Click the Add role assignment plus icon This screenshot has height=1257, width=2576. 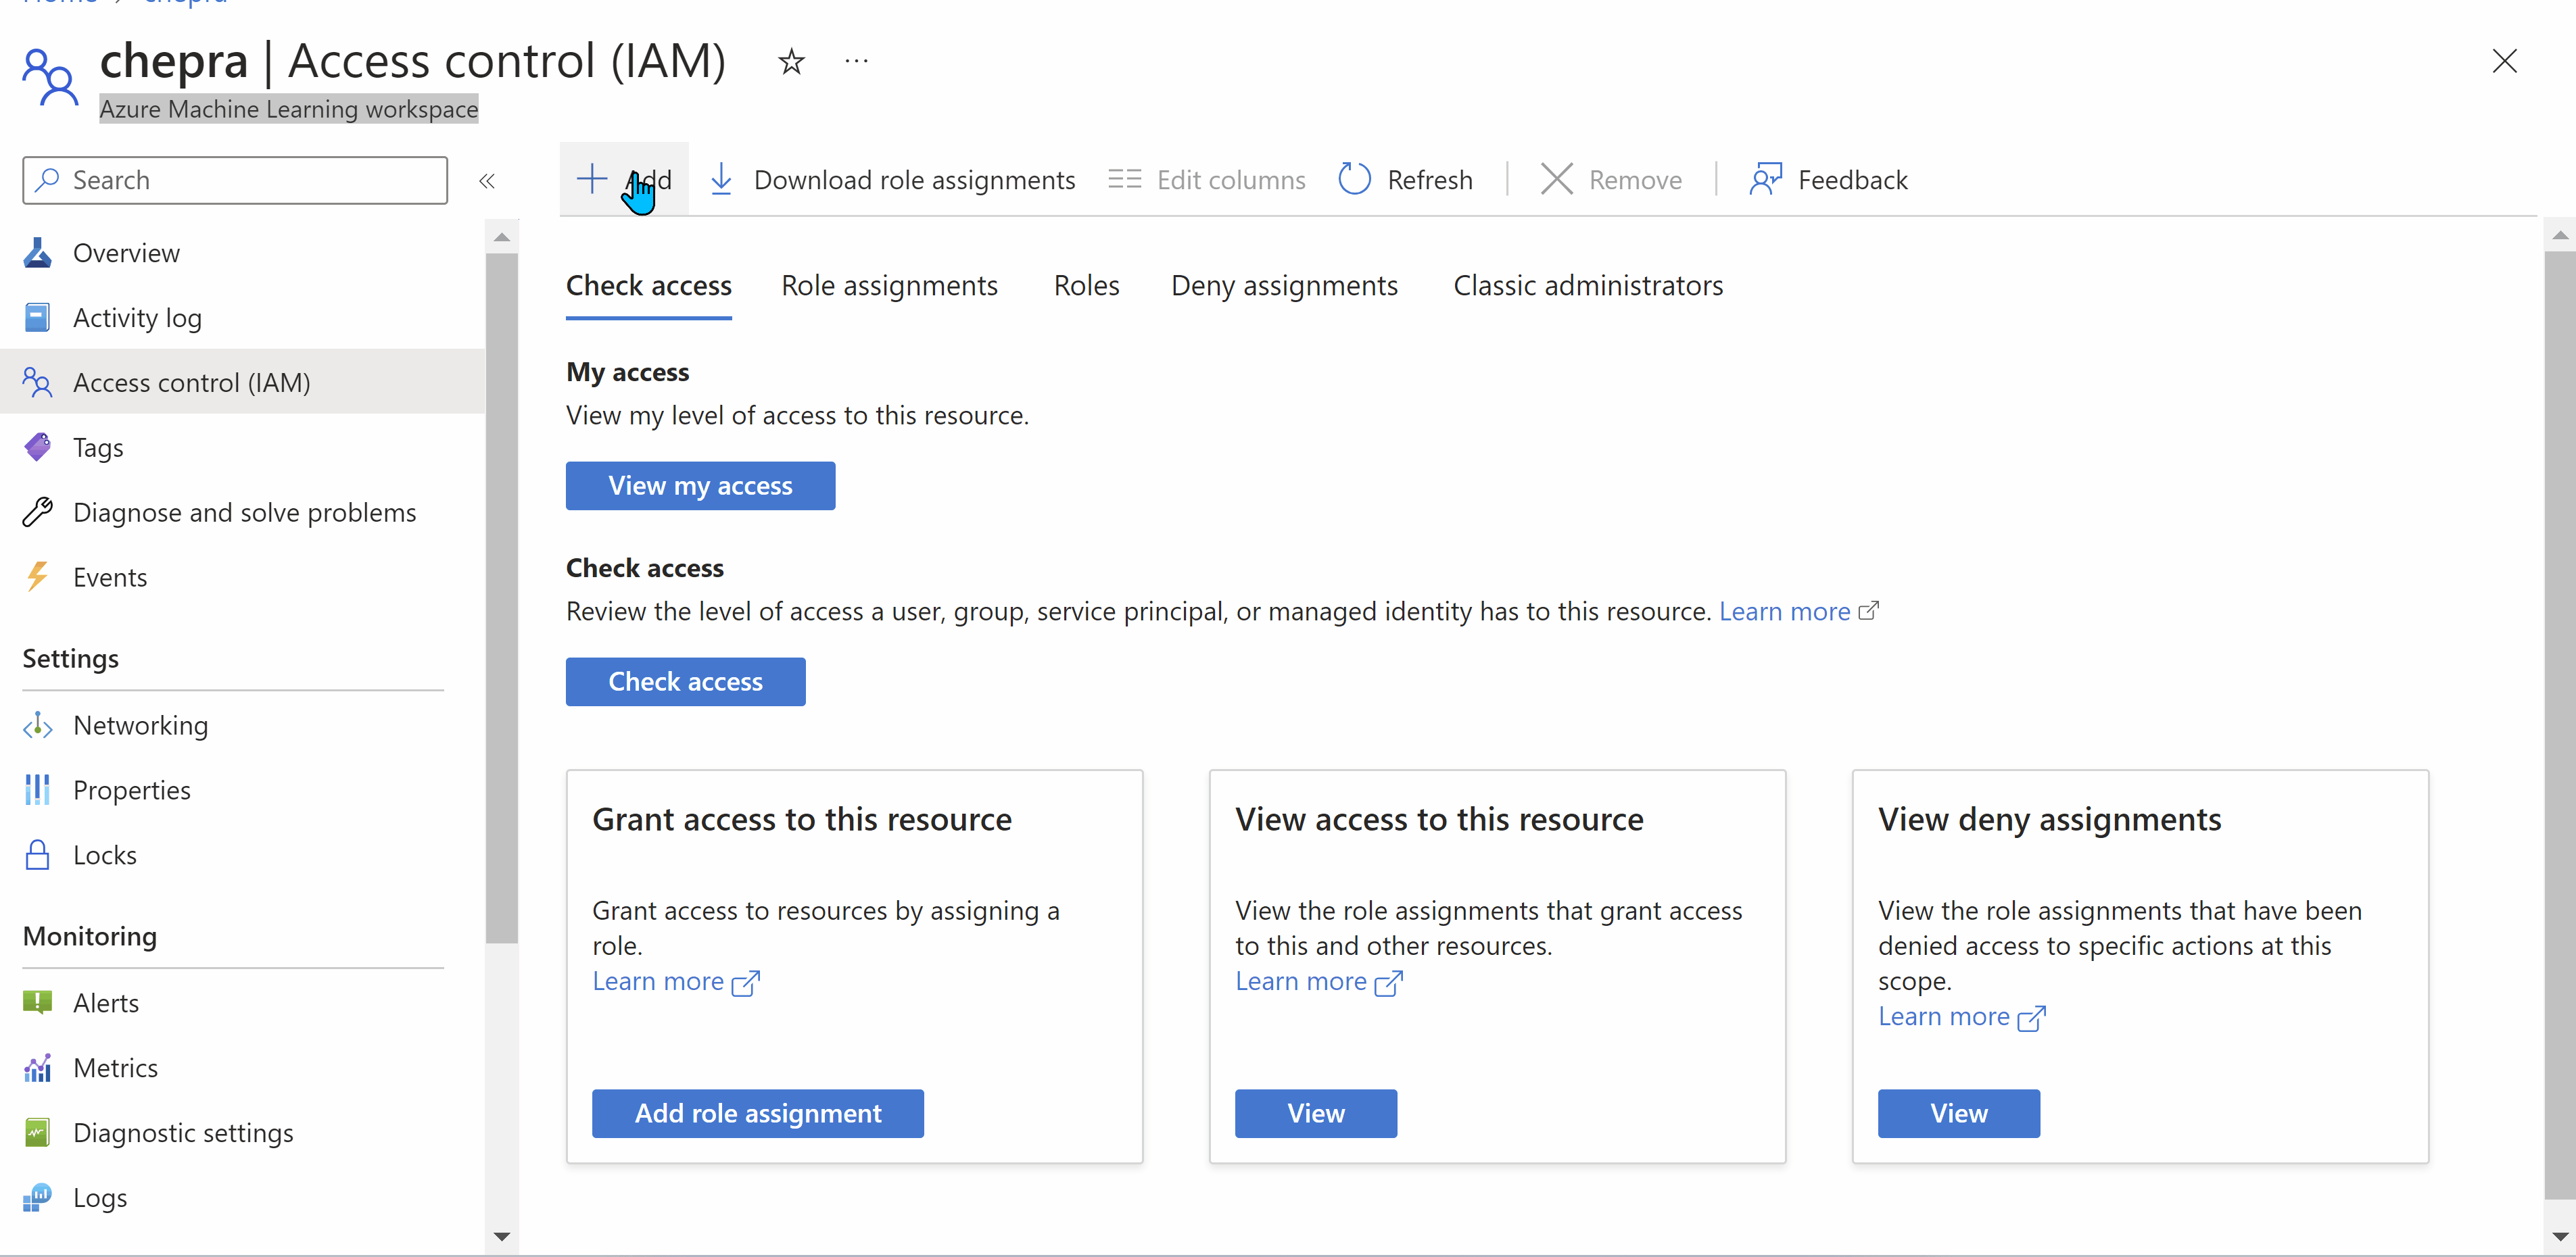click(592, 179)
